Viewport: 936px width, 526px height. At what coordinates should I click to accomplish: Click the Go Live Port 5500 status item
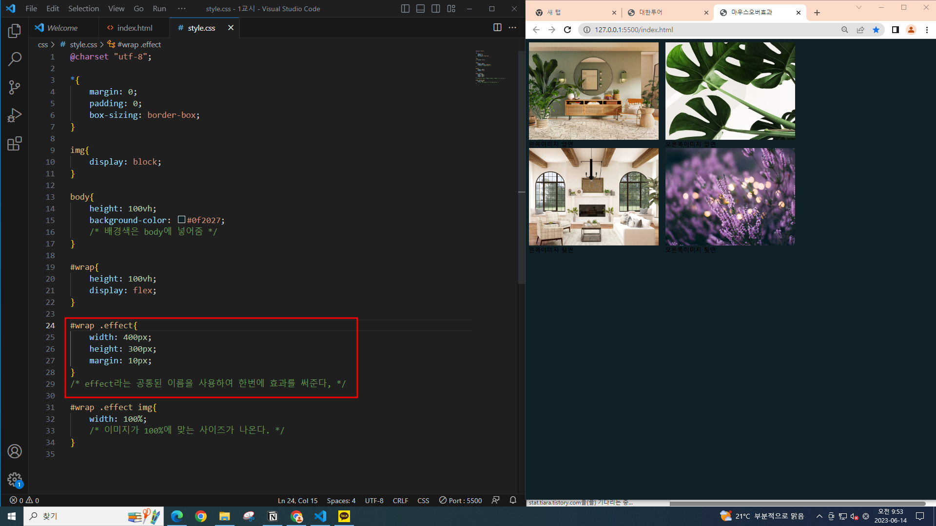pos(460,500)
